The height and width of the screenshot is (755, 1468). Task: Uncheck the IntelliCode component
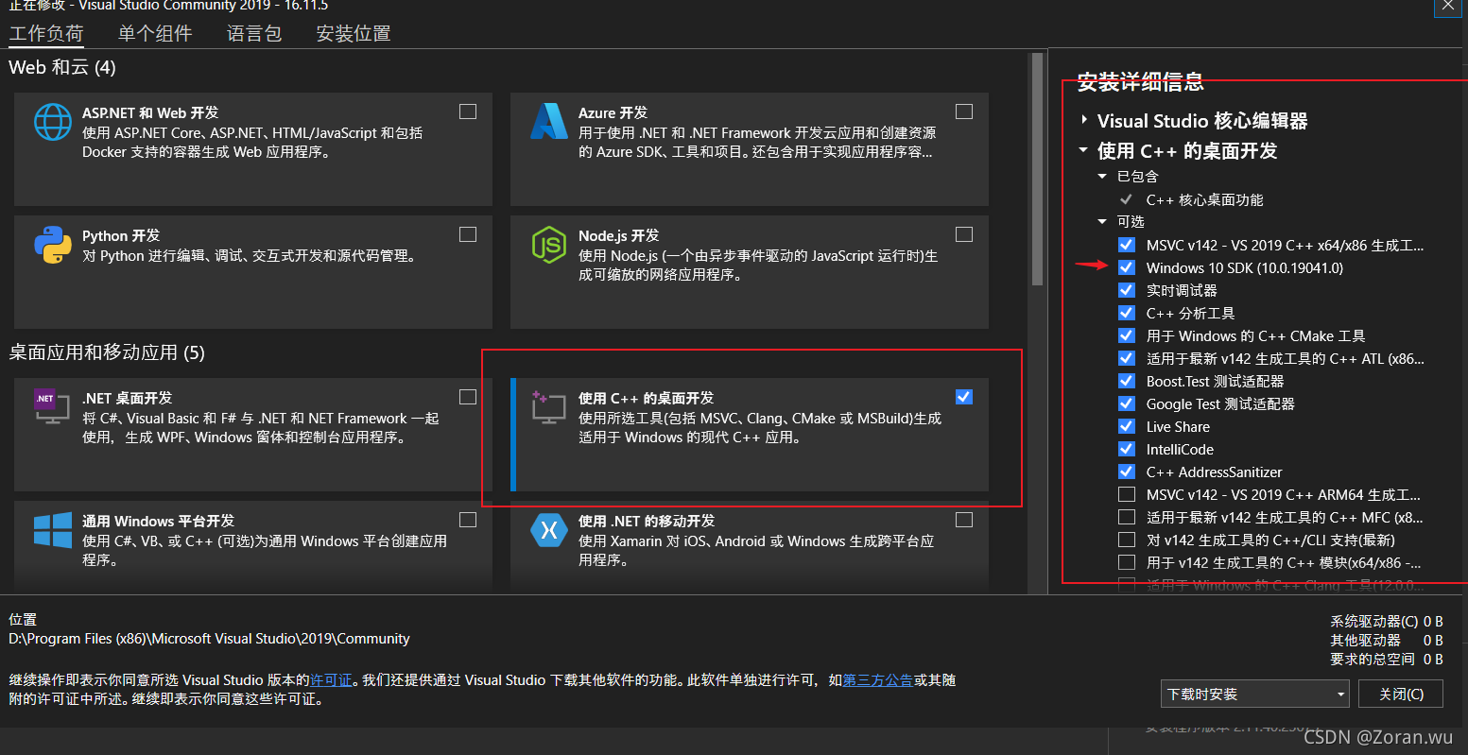1127,449
